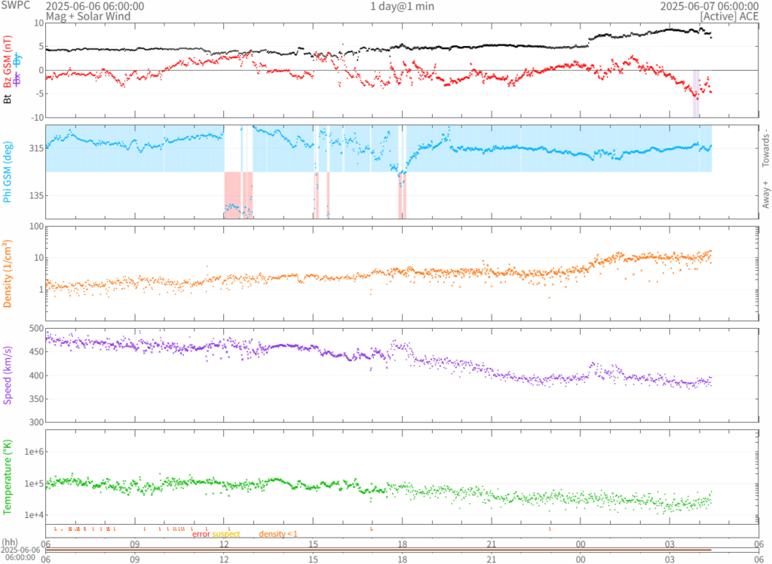Click the Phi GSM (deg) axis label
The width and height of the screenshot is (772, 564).
pyautogui.click(x=8, y=172)
